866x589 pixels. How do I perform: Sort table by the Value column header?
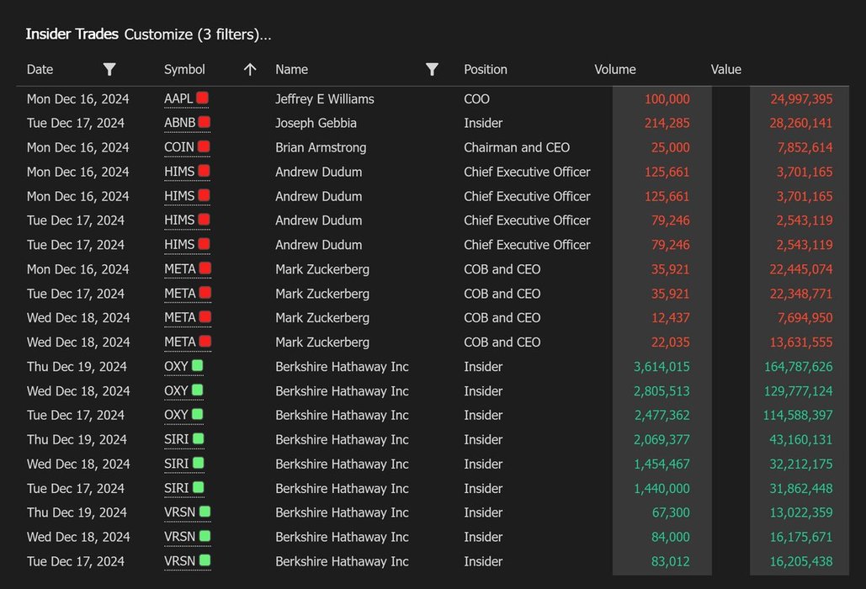725,70
